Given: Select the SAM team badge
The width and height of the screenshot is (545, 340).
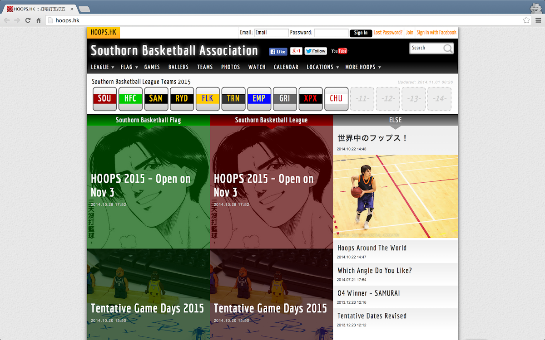Looking at the screenshot, I should click(x=156, y=99).
